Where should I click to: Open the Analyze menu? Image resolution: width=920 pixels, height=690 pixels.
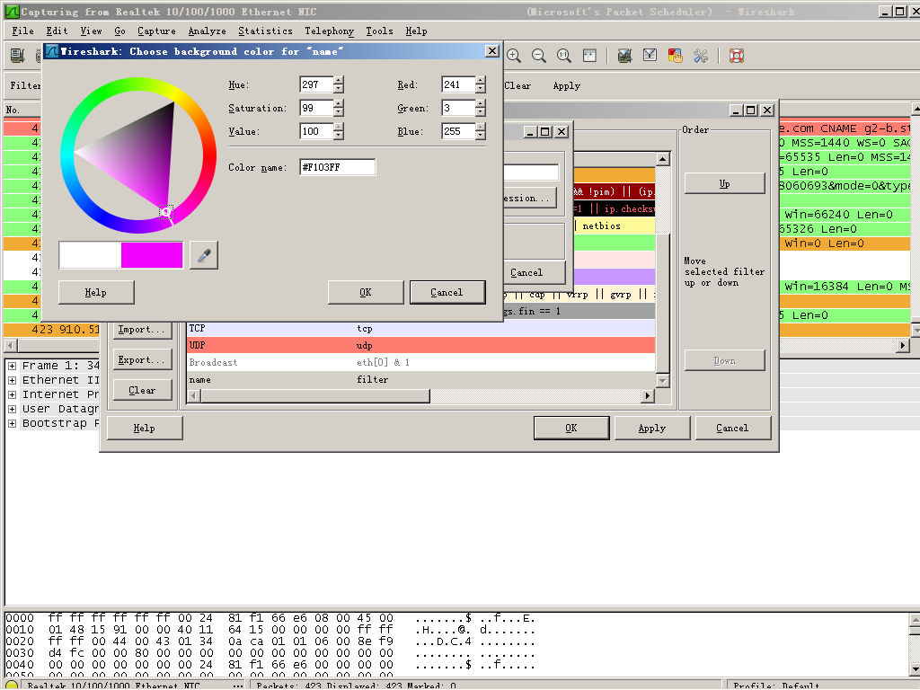pyautogui.click(x=208, y=31)
